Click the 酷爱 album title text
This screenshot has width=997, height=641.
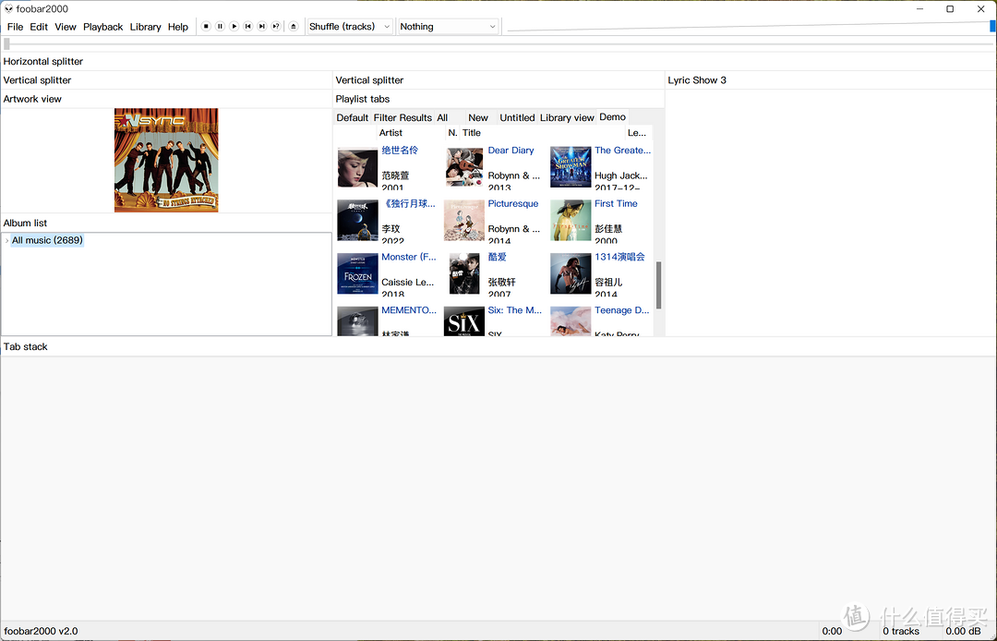pyautogui.click(x=498, y=258)
